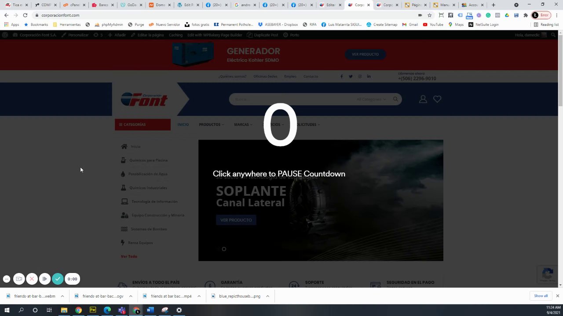
Task: Expand options for friends-at-bar .ogv download
Action: coord(131,296)
